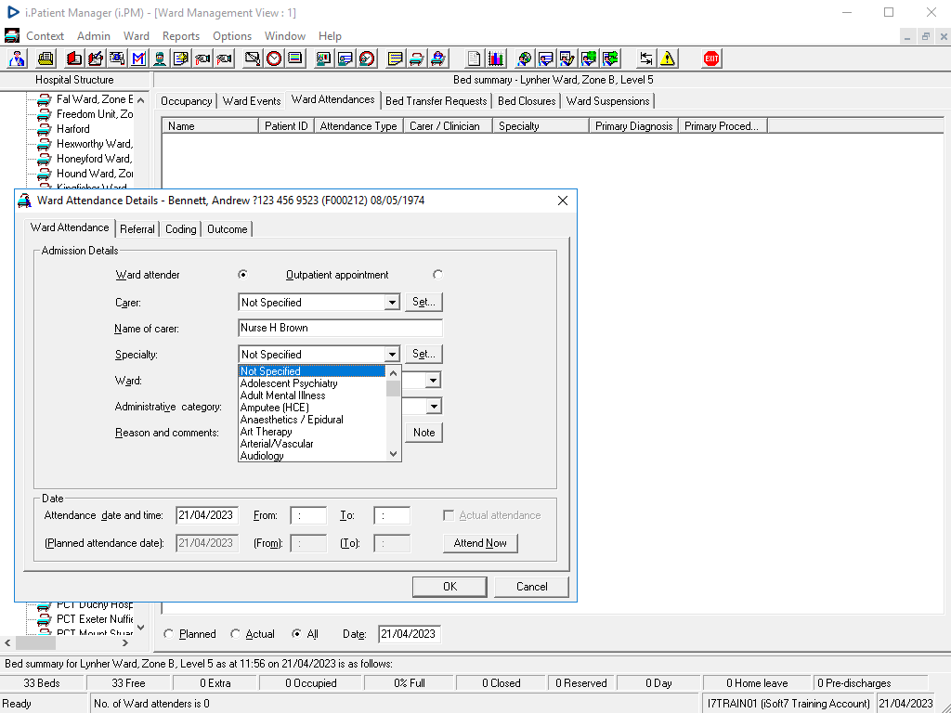The width and height of the screenshot is (951, 713).
Task: Click the yellow typewriter toolbar icon
Action: coord(46,58)
